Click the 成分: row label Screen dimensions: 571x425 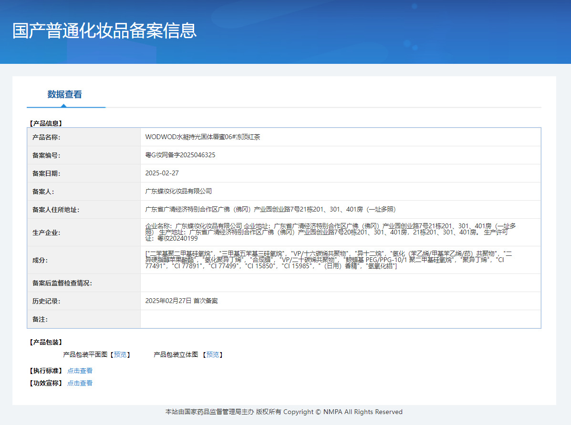point(40,260)
